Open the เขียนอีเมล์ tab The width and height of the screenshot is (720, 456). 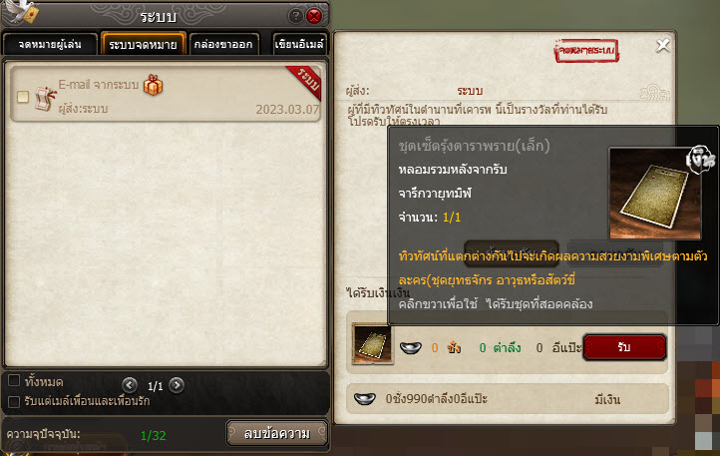[x=299, y=44]
